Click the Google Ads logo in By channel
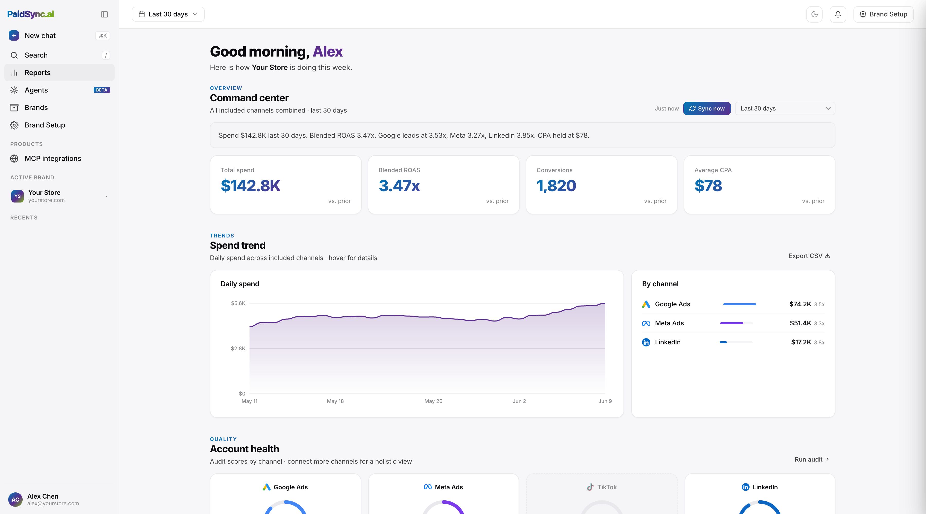 click(646, 304)
